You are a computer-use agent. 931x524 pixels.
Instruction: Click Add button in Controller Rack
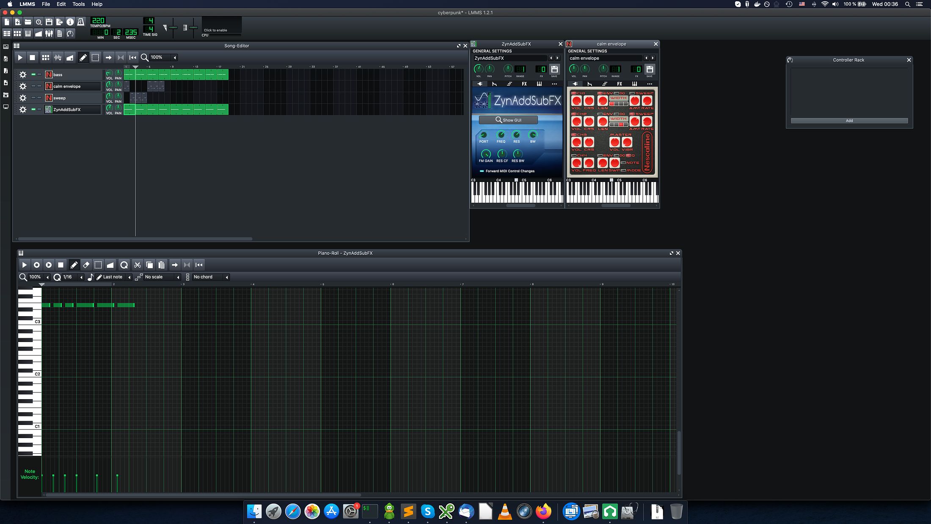point(849,121)
